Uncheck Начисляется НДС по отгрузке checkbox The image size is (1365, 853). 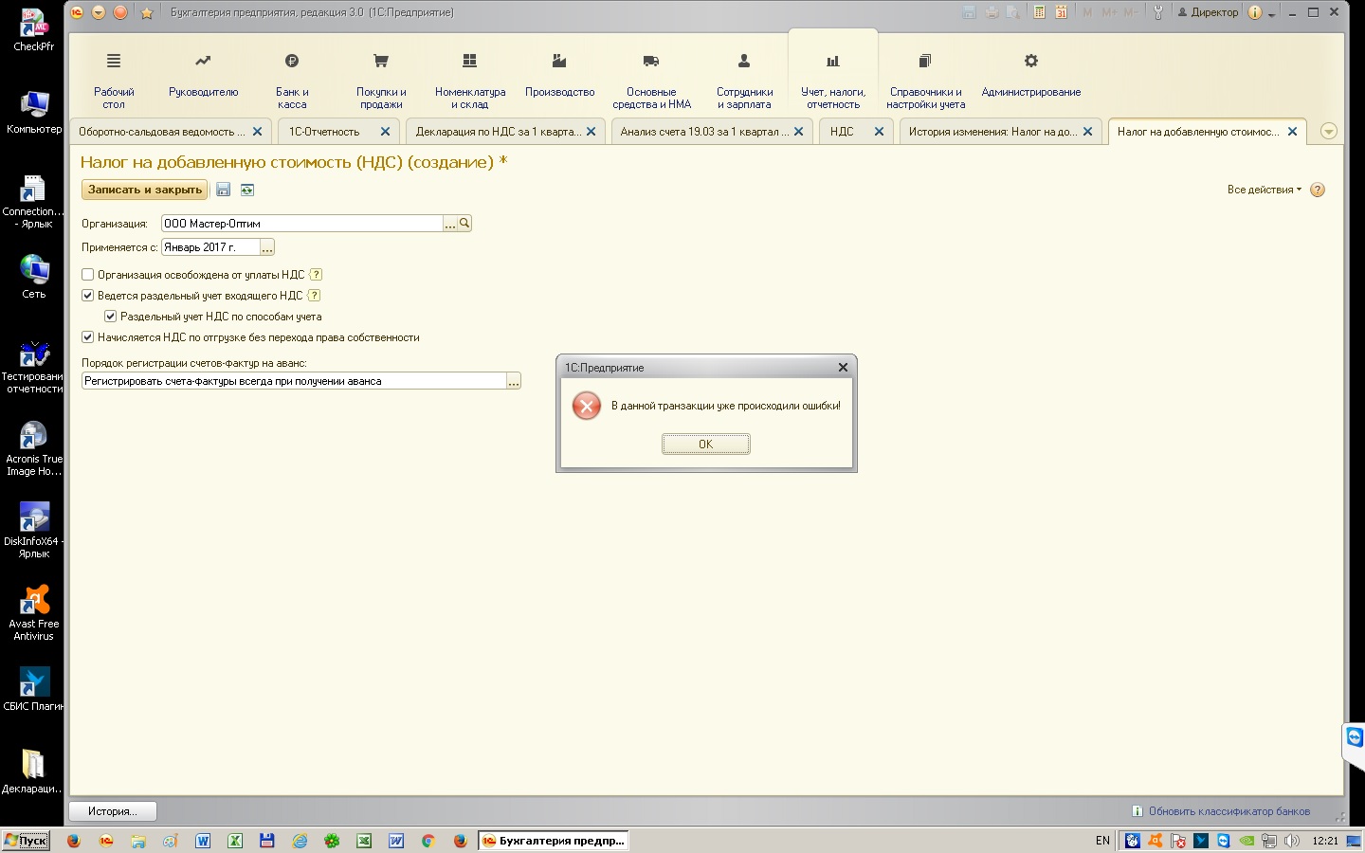[x=88, y=337]
